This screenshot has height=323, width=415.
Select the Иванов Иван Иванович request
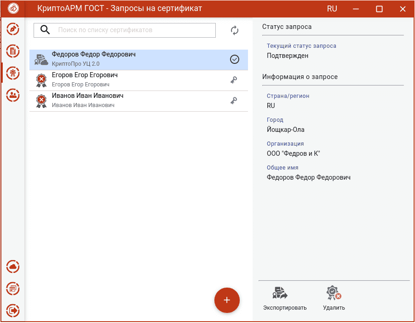point(138,101)
